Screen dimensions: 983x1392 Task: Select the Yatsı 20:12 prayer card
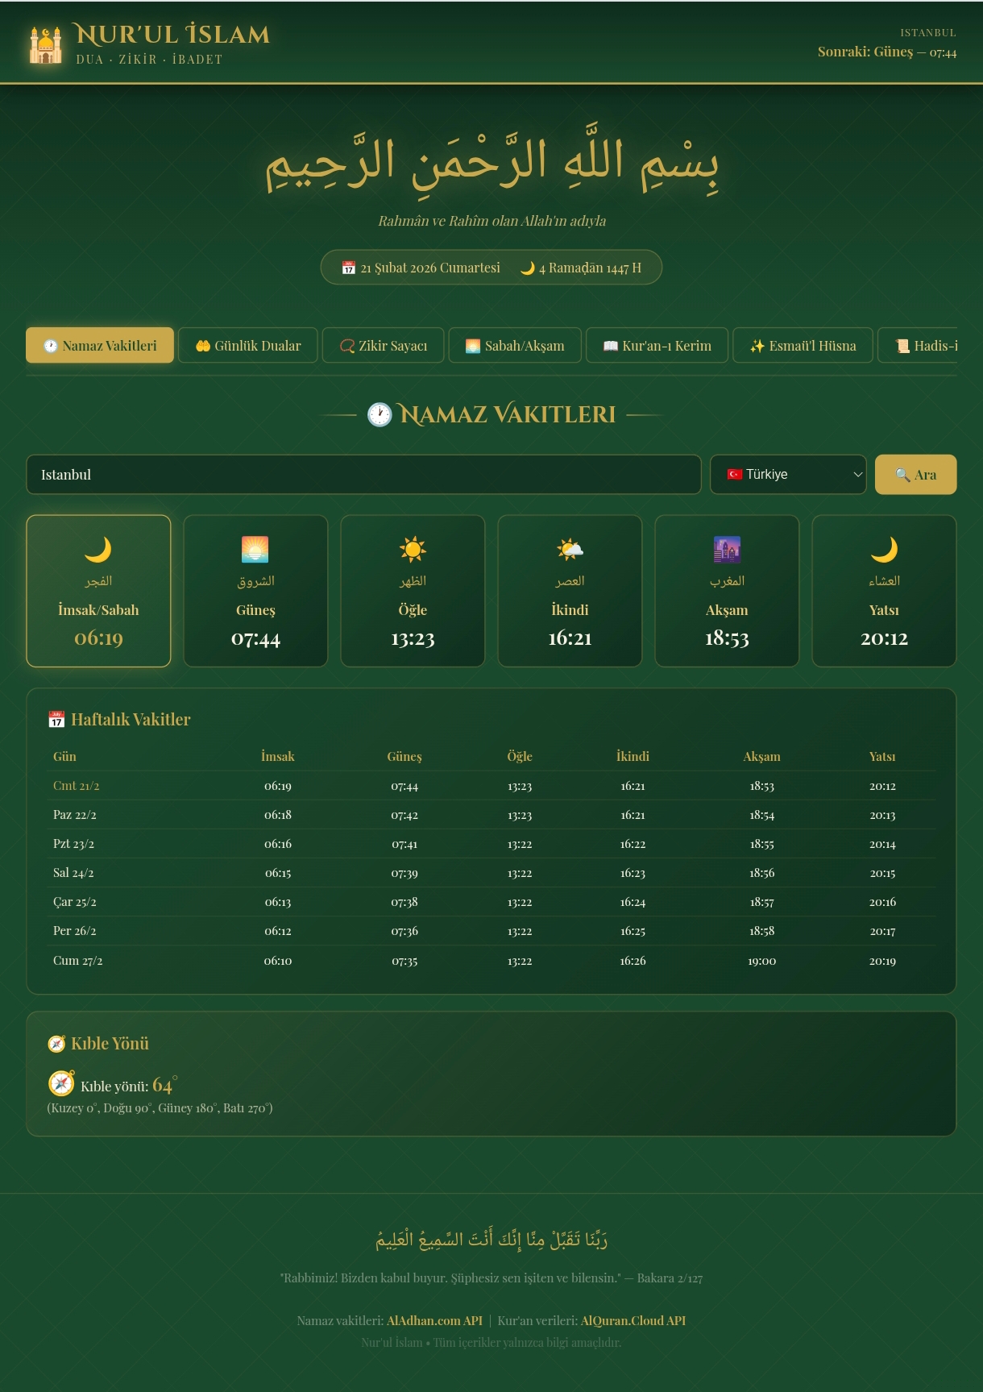tap(884, 591)
